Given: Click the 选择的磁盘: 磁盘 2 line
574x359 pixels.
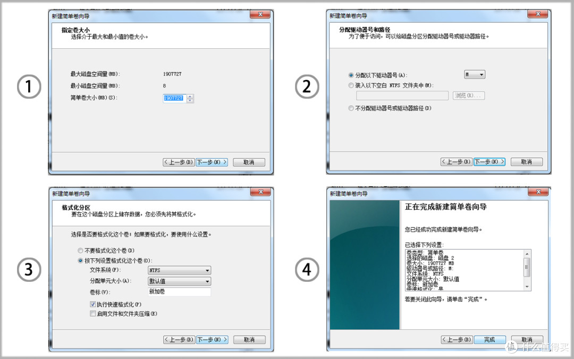Looking at the screenshot, I should (x=430, y=258).
